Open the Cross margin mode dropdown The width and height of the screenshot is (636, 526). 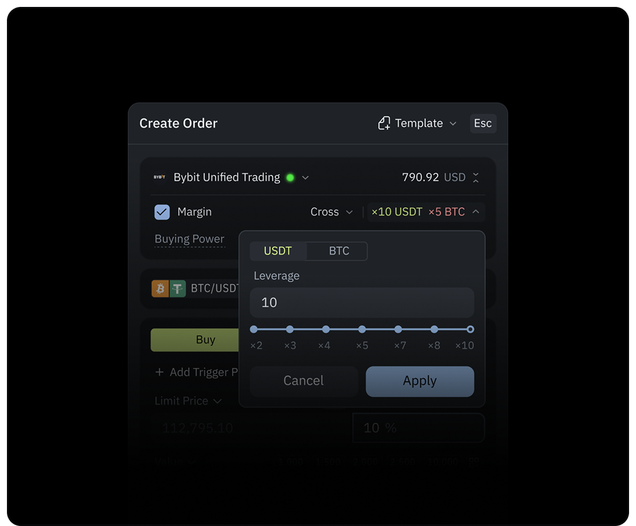coord(332,212)
